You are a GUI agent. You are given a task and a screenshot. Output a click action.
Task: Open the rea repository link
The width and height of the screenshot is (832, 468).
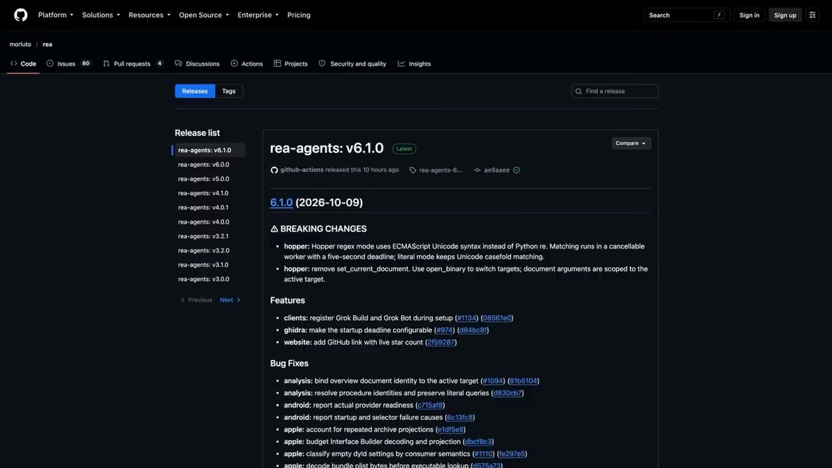[47, 44]
